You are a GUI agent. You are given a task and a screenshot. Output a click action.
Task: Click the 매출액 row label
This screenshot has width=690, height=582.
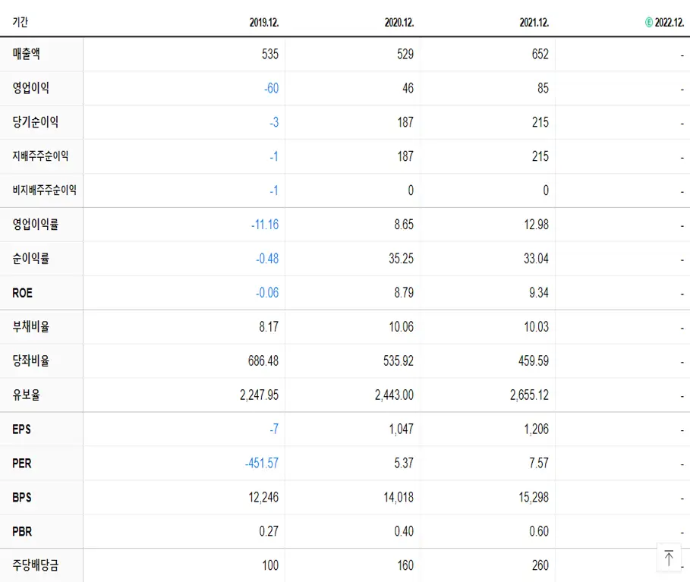(27, 54)
